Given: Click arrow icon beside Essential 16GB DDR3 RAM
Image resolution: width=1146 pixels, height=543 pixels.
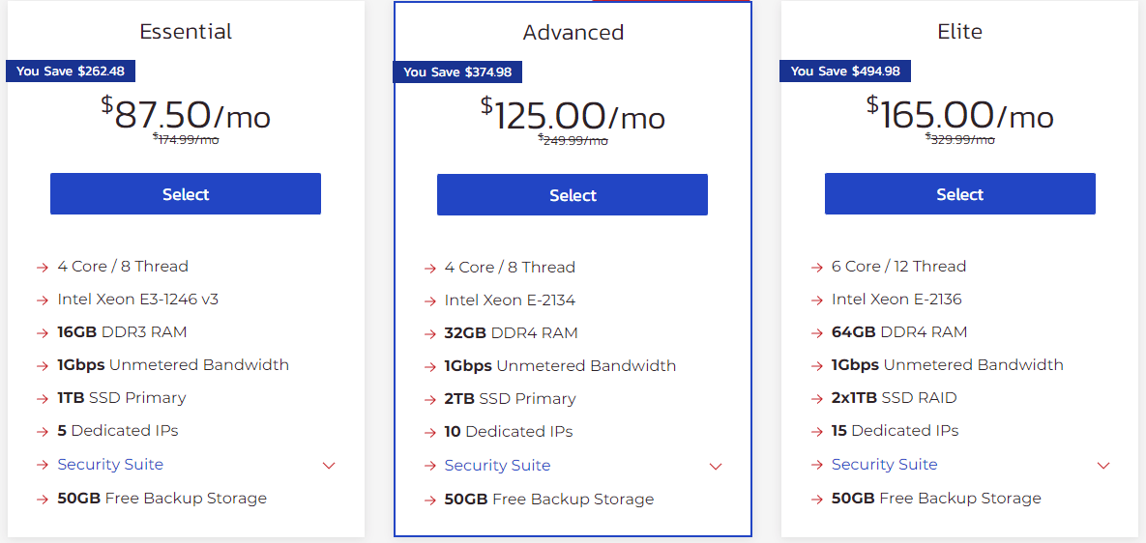Looking at the screenshot, I should [x=43, y=332].
